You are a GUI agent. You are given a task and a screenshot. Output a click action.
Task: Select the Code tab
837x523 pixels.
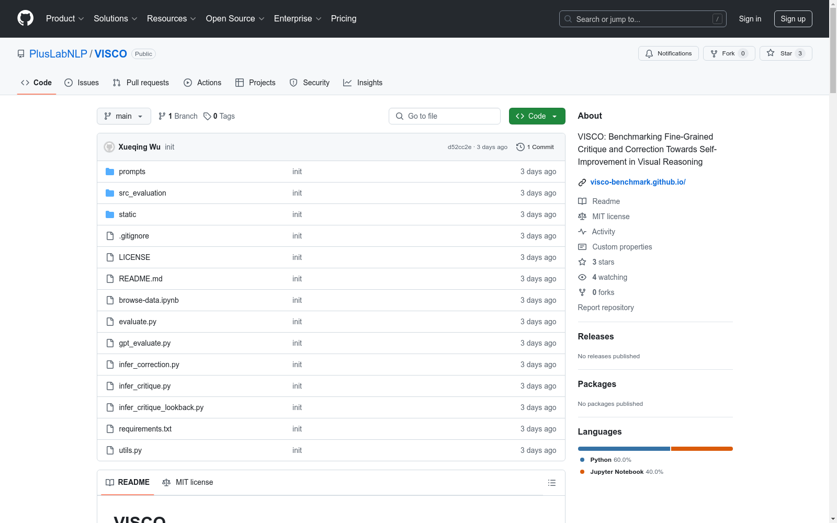[x=36, y=83]
